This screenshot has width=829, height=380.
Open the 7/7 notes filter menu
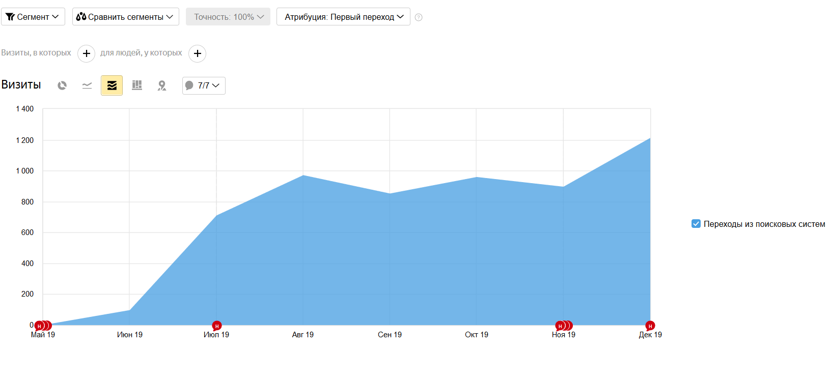point(204,85)
